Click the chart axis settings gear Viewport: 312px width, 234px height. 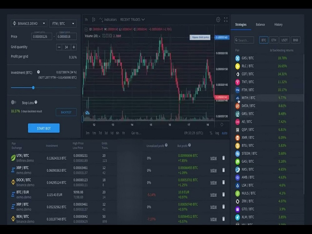(x=222, y=124)
